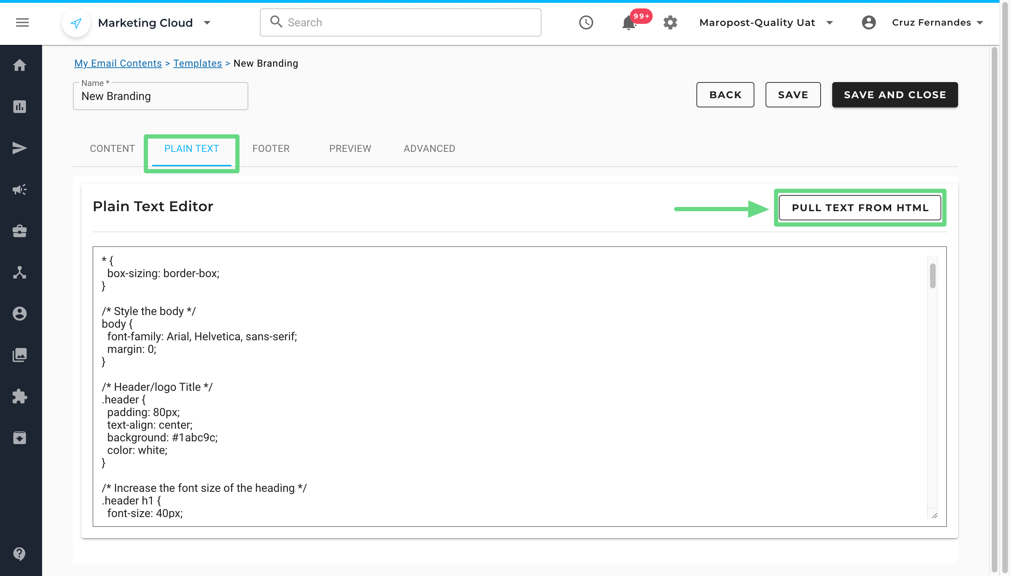
Task: Open the journeys flow icon in sidebar
Action: 19,272
